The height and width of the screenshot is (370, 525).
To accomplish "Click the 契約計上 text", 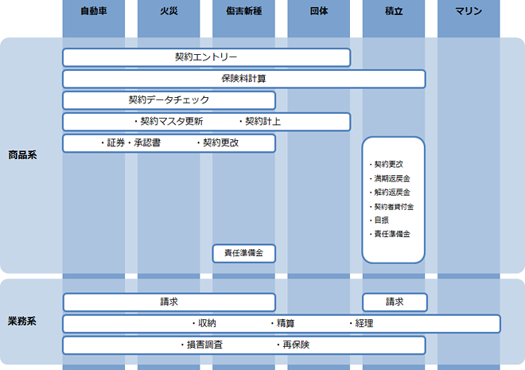I will tap(262, 121).
